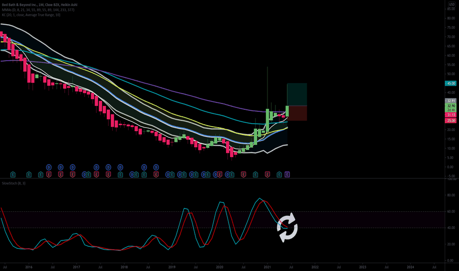Open the USD currency selector on the price axis
The image size is (459, 271).
click(x=452, y=4)
